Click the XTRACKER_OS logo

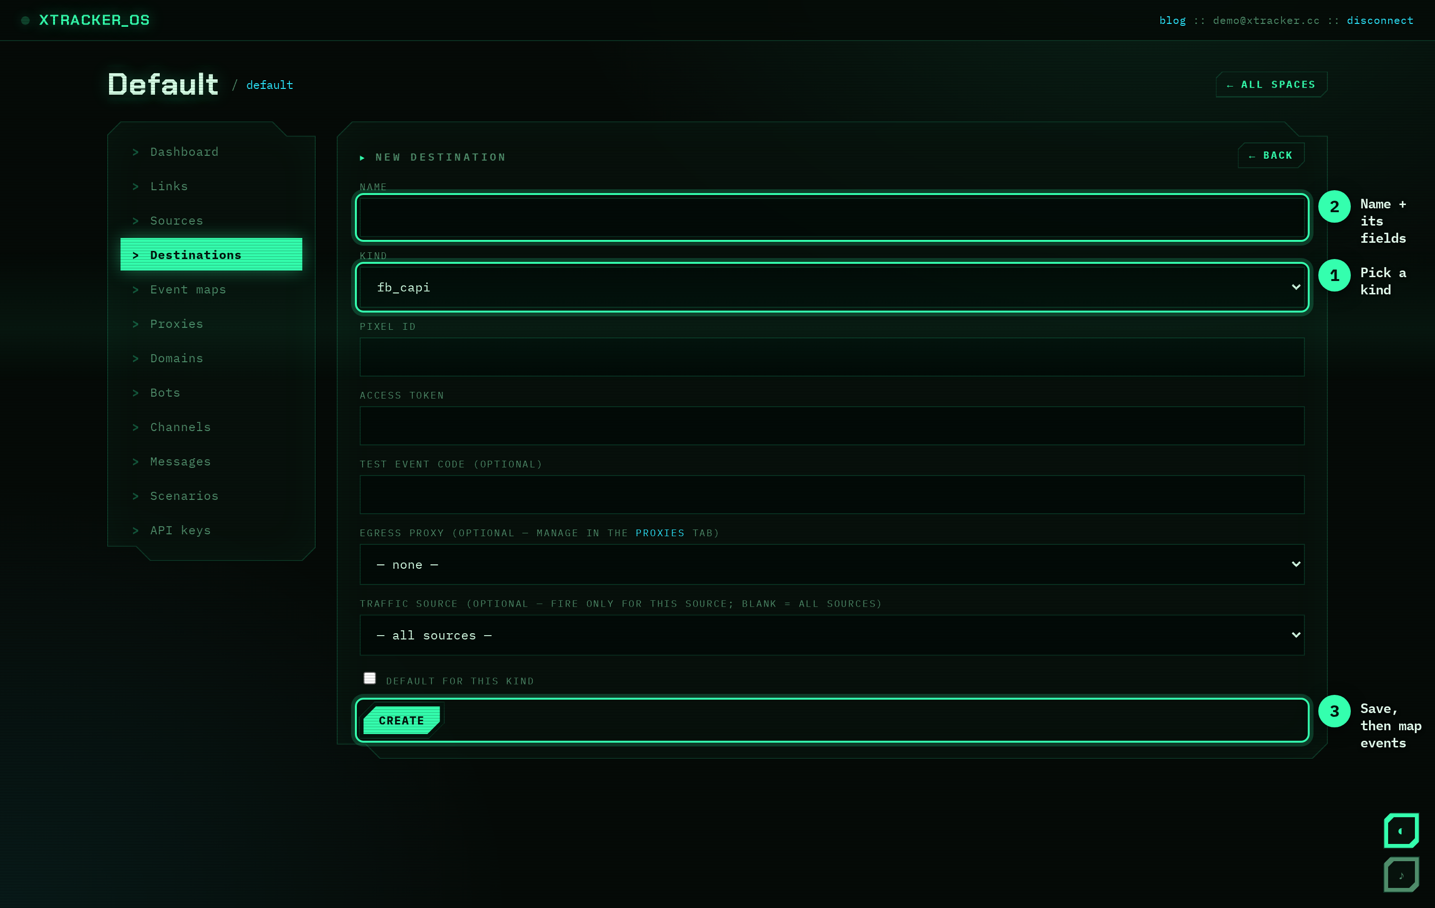click(94, 20)
